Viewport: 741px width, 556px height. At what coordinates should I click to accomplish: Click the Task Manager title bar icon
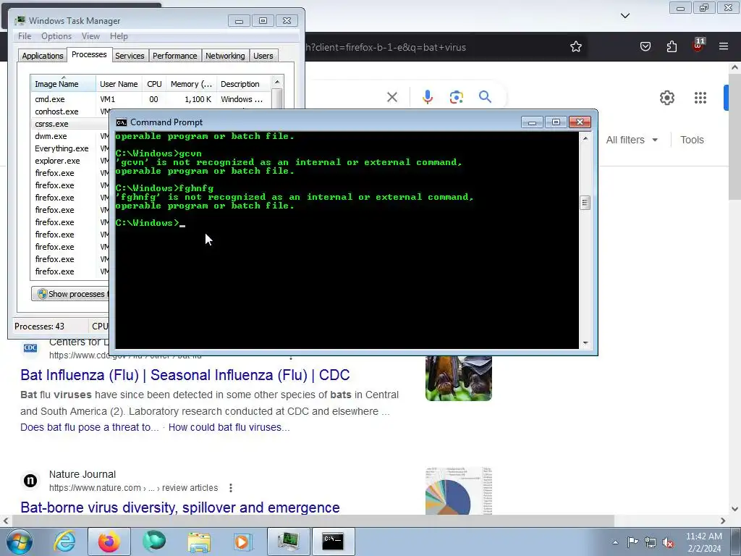tap(20, 21)
